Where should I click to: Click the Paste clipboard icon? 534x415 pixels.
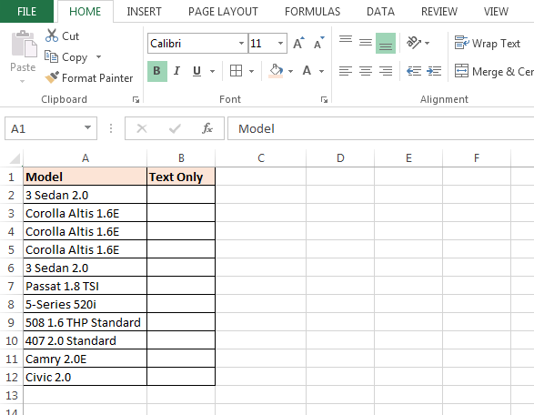[x=24, y=44]
